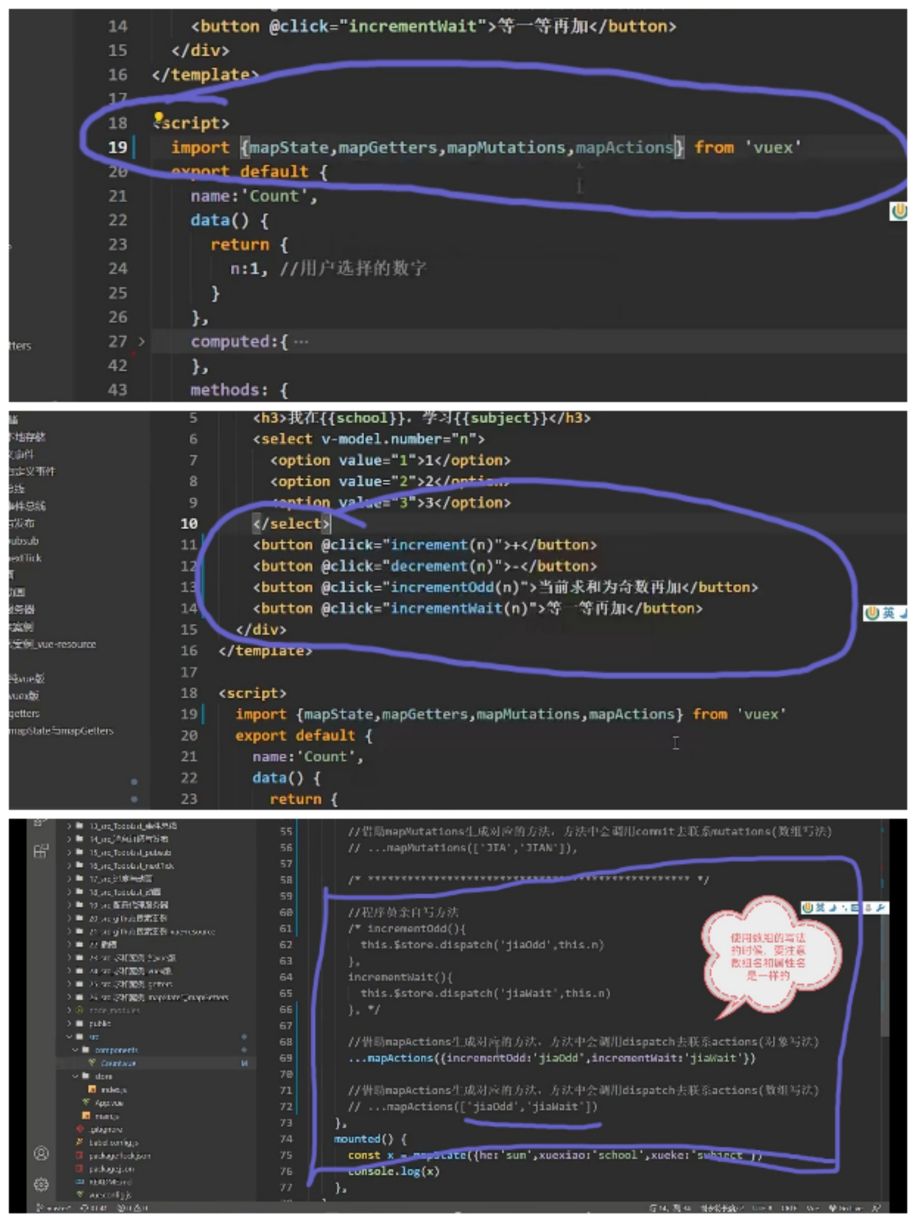The width and height of the screenshot is (916, 1222).
Task: Click the notifications bell in status bar
Action: (876, 1208)
